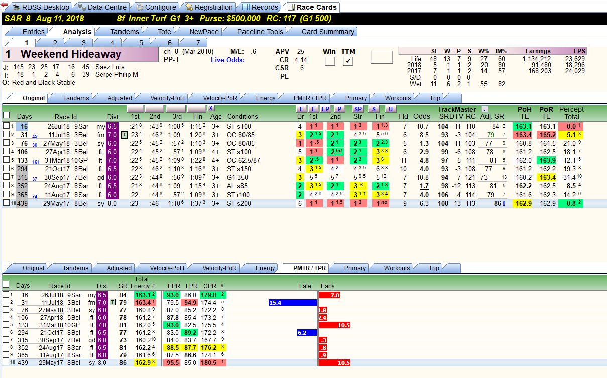Click the PoH TE column header
Screen dimensions: 607x378
[524, 113]
